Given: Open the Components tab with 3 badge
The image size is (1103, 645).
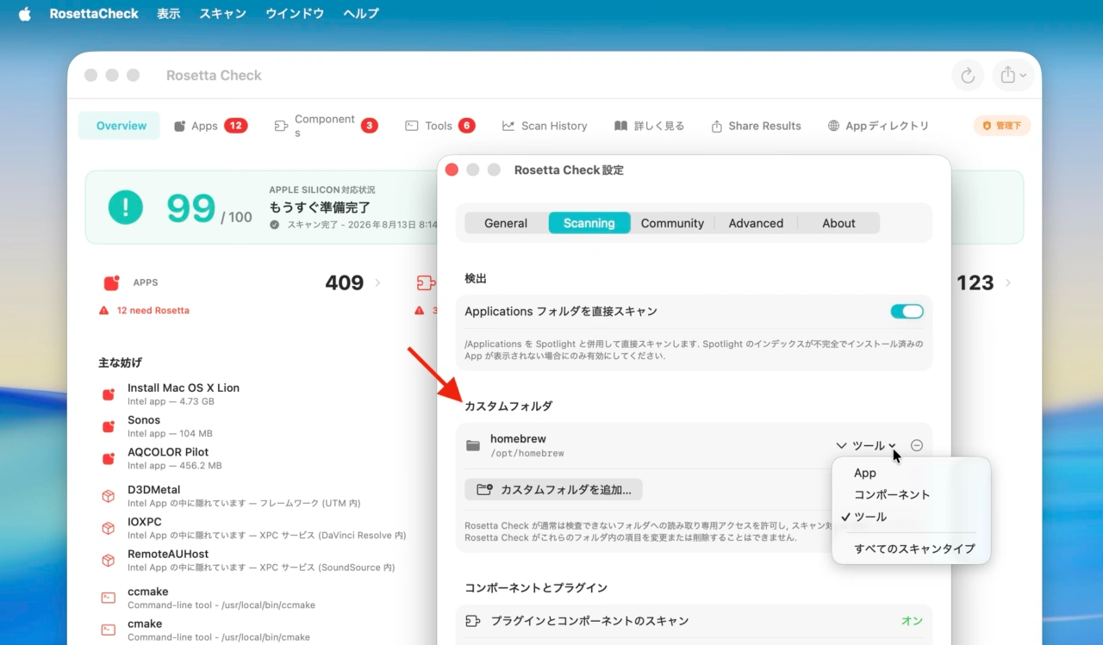Looking at the screenshot, I should (326, 126).
